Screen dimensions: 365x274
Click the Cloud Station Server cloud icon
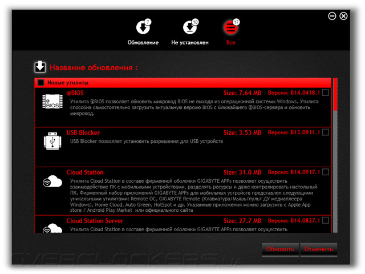pos(52,228)
